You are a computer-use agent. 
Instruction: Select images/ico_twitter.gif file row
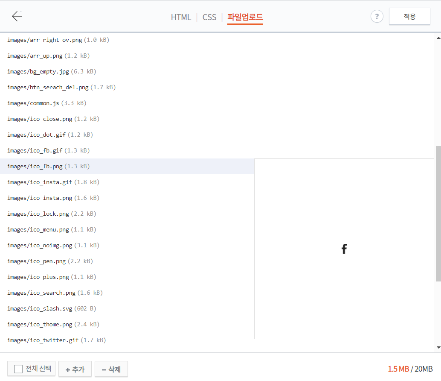[x=127, y=340]
